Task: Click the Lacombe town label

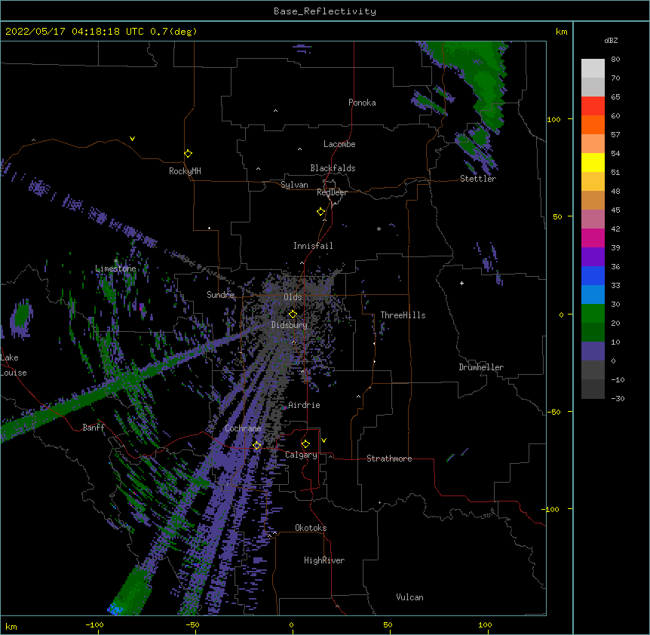Action: click(x=339, y=144)
